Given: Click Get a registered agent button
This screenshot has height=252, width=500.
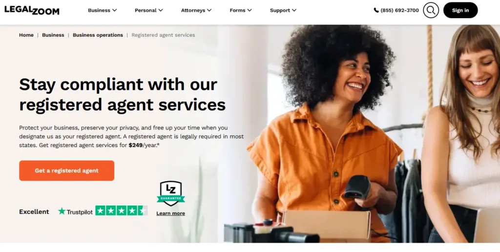Looking at the screenshot, I should click(66, 170).
